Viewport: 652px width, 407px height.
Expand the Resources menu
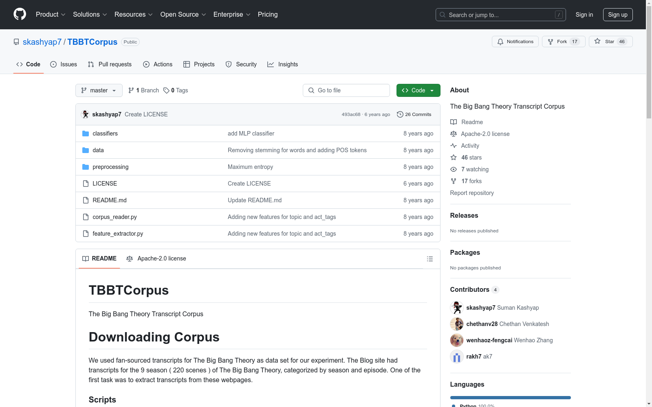point(134,15)
